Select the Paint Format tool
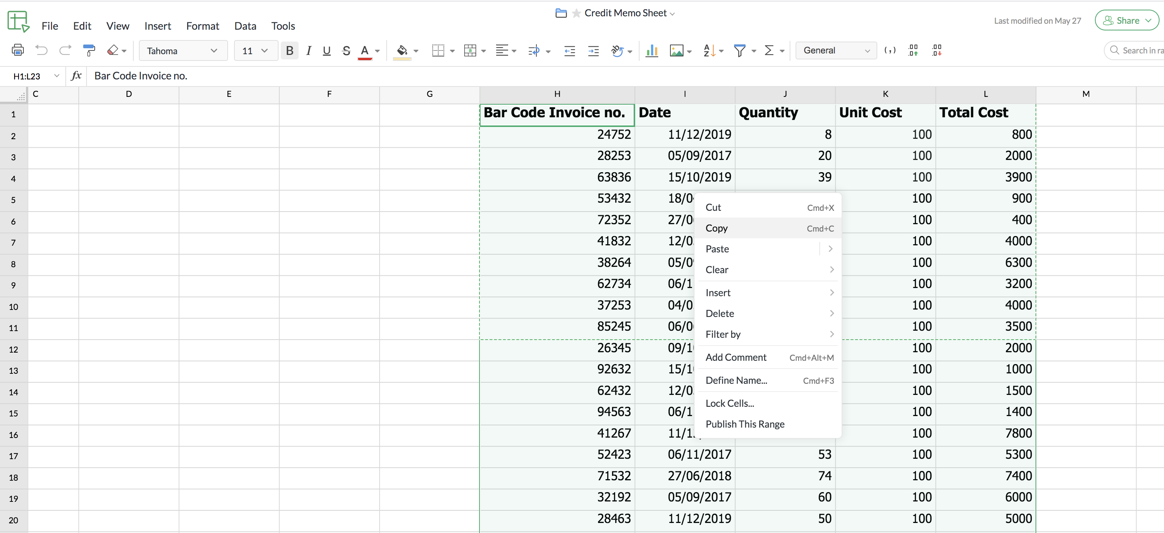1164x533 pixels. click(x=89, y=50)
